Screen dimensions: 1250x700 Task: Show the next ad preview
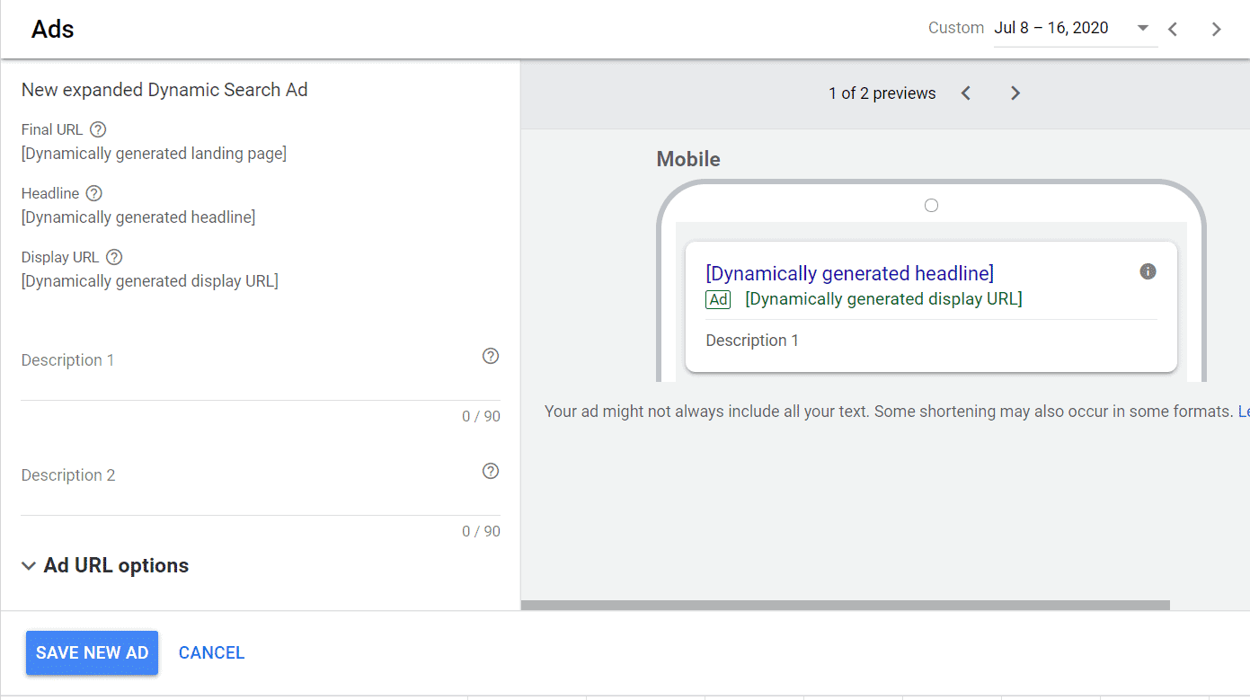[x=1015, y=93]
